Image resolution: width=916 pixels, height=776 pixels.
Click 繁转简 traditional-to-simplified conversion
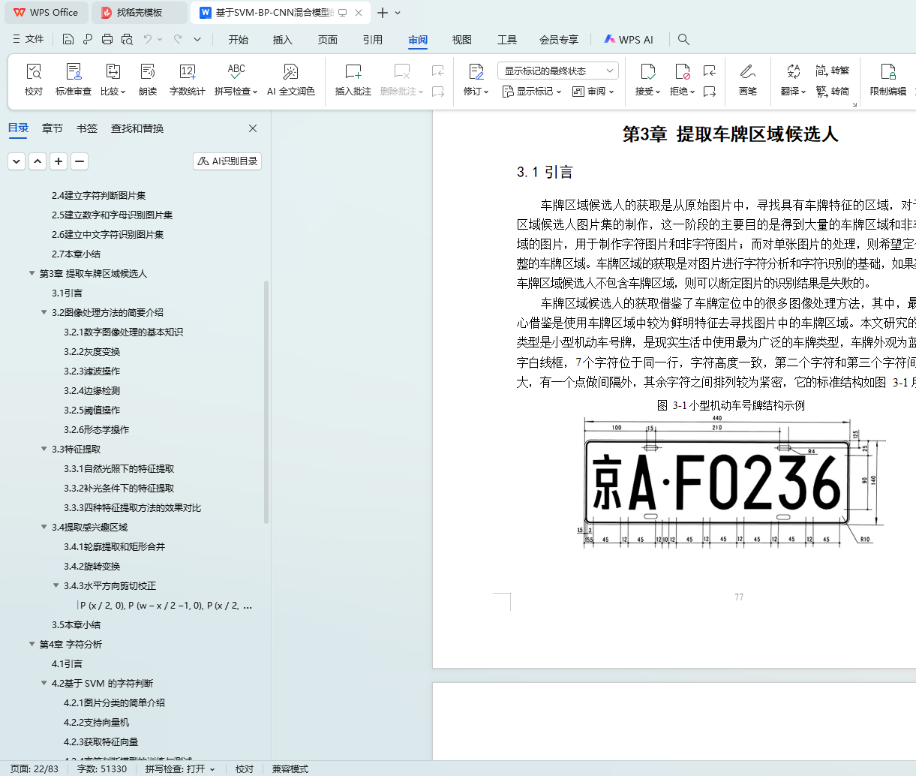833,92
